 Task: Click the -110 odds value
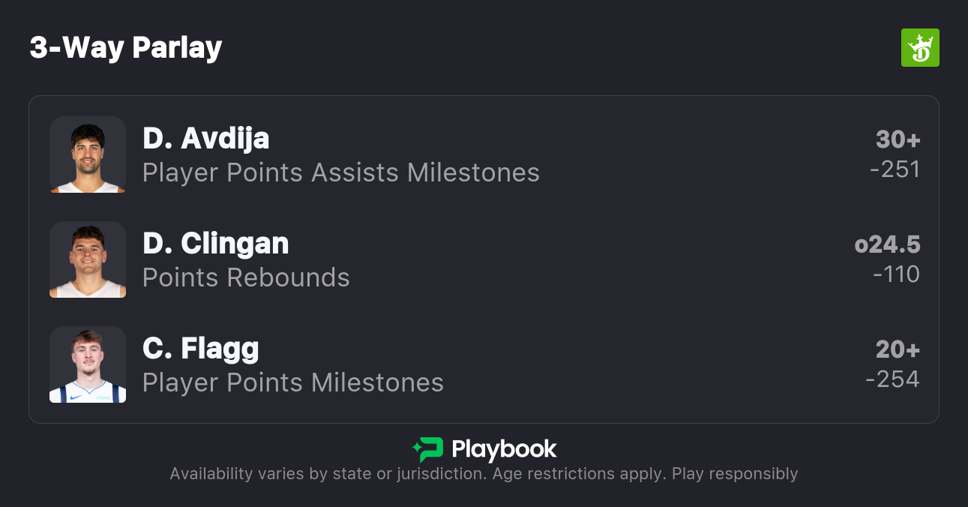896,274
